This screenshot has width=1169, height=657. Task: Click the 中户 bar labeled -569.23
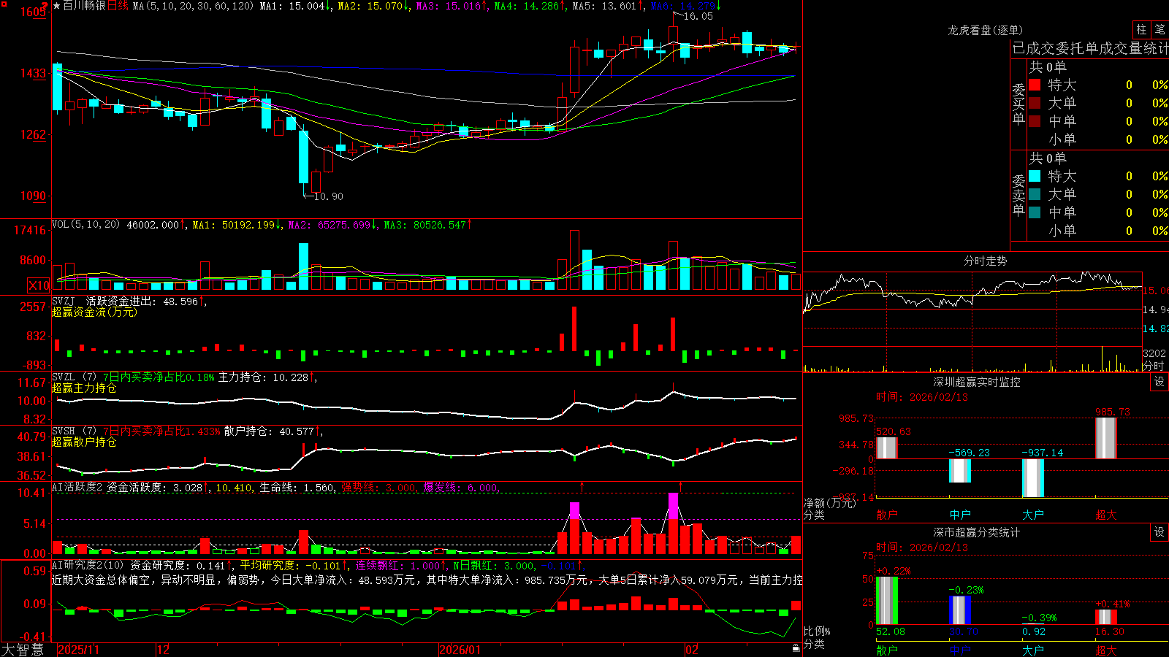(960, 471)
